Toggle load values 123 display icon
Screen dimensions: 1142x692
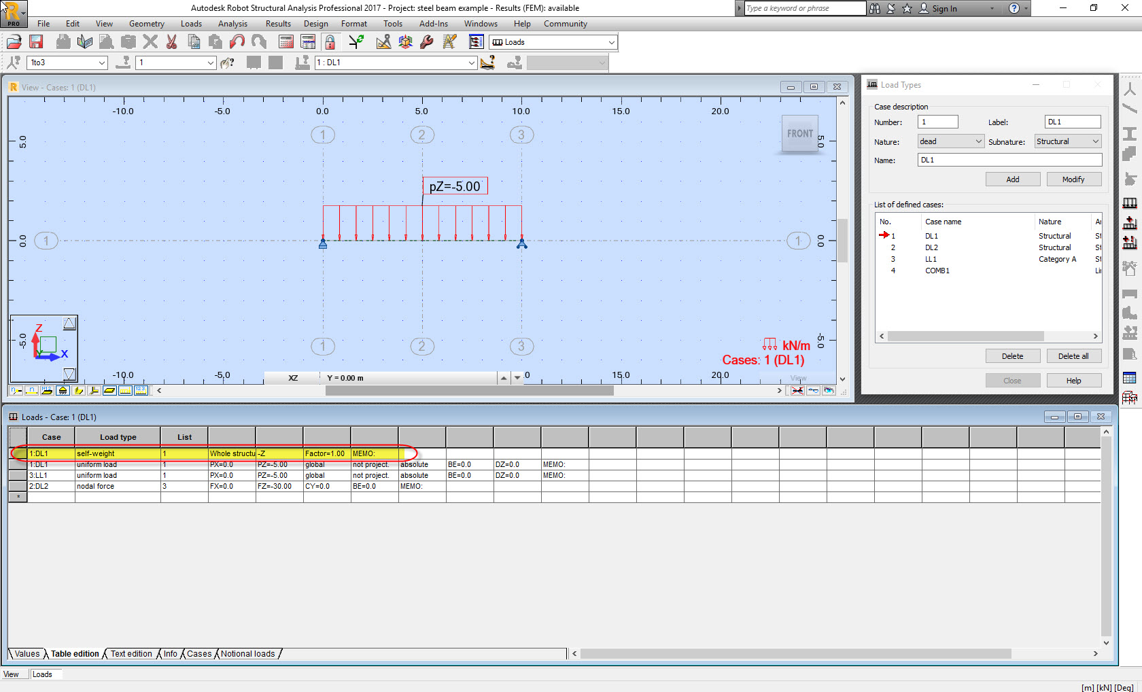tap(141, 390)
